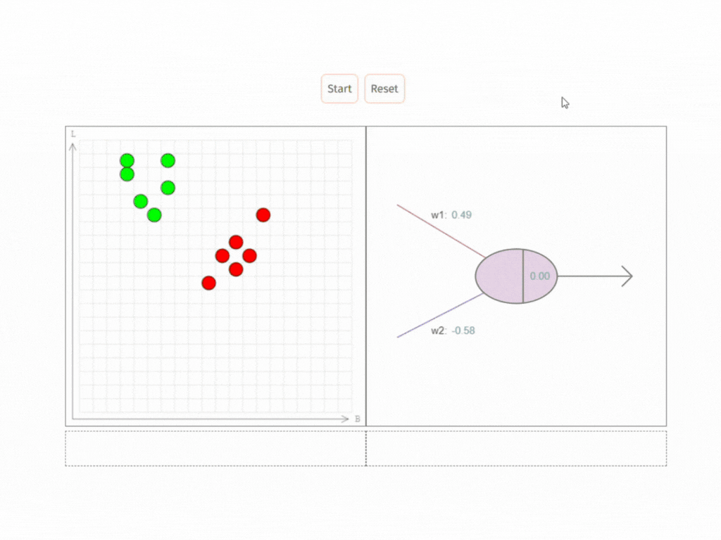Image resolution: width=721 pixels, height=540 pixels.
Task: Select the w2 weight value -0.58
Action: 463,330
